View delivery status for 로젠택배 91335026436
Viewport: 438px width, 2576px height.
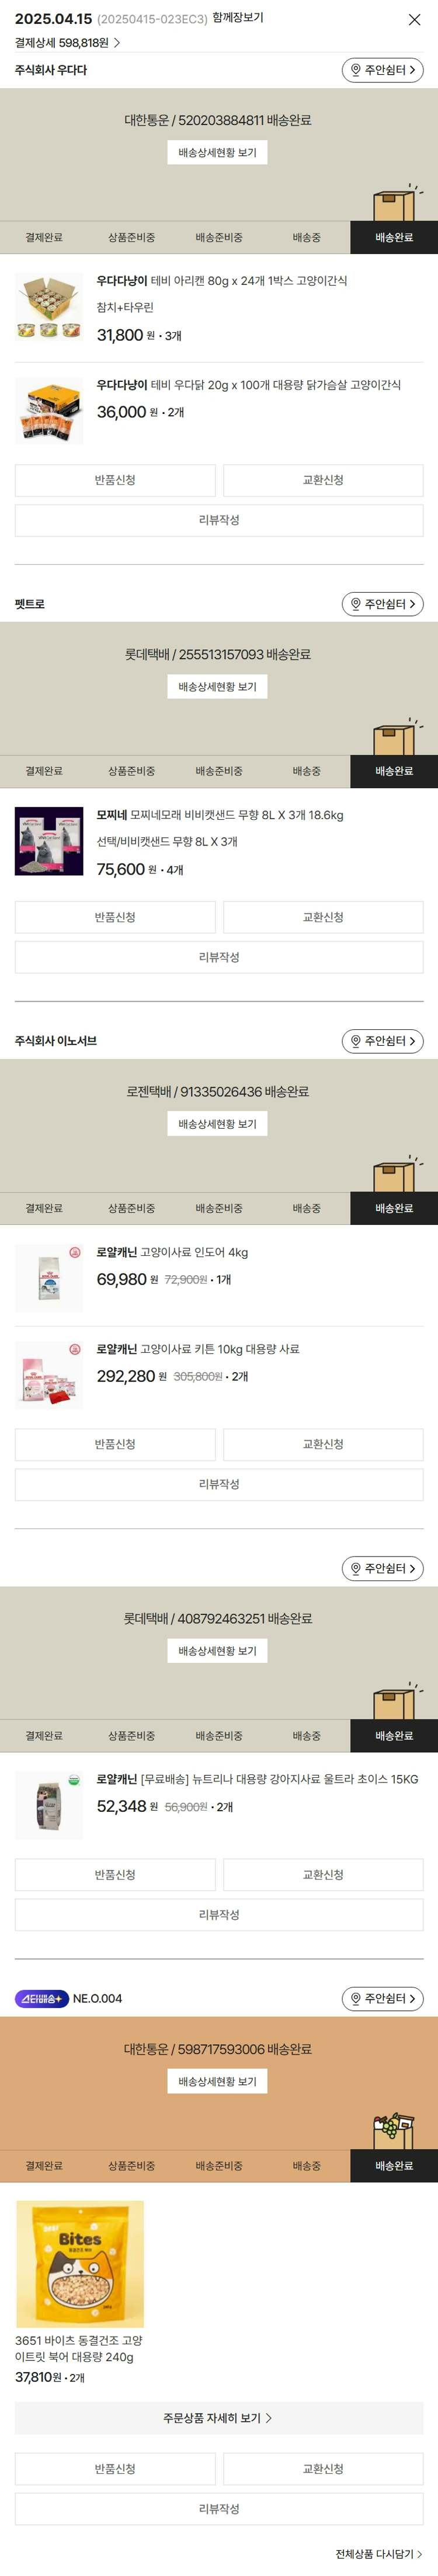tap(217, 1124)
